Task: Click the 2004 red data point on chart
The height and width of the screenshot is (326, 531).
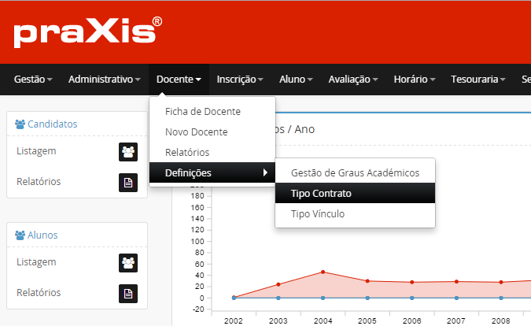Action: [323, 272]
